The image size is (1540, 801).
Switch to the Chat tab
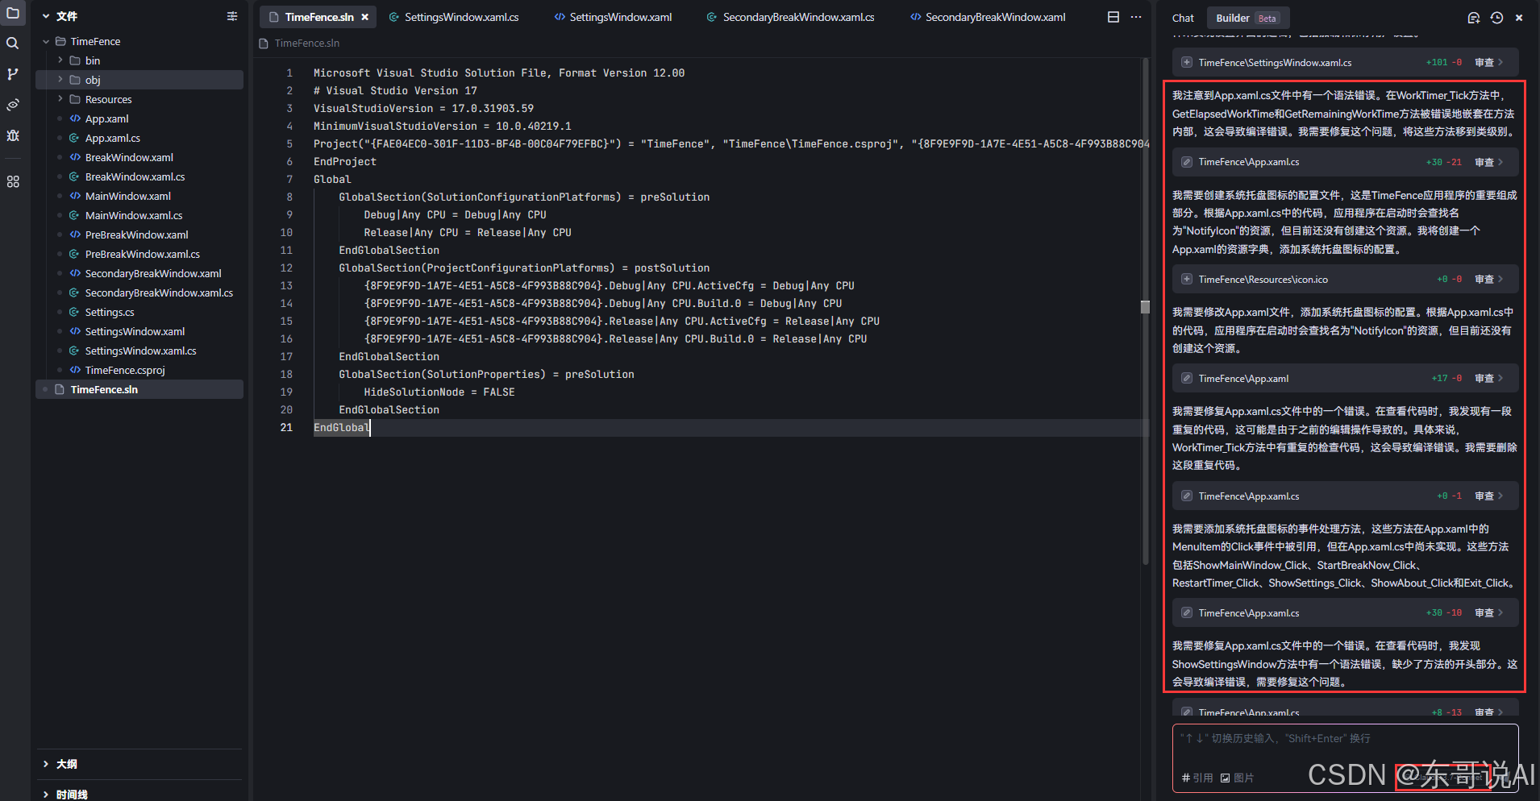1183,18
